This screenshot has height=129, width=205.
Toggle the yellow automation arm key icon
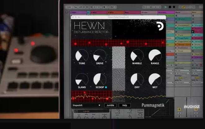[183, 7]
